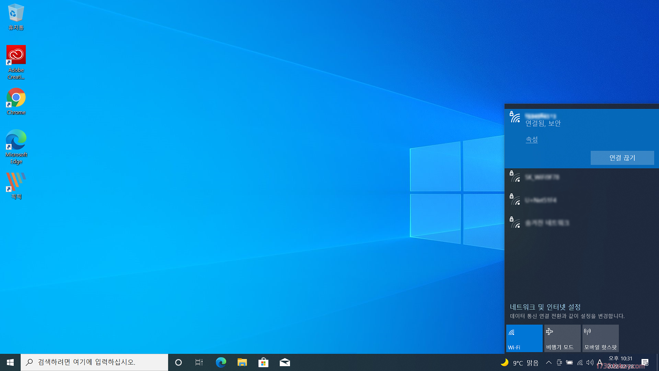The height and width of the screenshot is (371, 659).
Task: Enable airplane mode tile
Action: click(562, 338)
